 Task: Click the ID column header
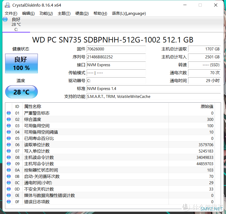(x=17, y=107)
